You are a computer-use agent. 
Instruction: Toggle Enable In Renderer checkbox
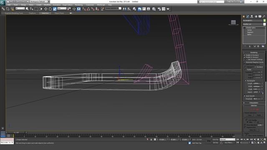pyautogui.click(x=244, y=55)
